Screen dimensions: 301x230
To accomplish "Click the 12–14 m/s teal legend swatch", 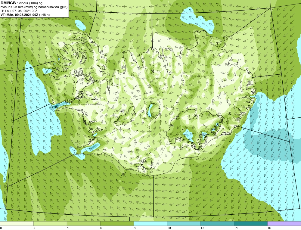I will pos(217,223).
